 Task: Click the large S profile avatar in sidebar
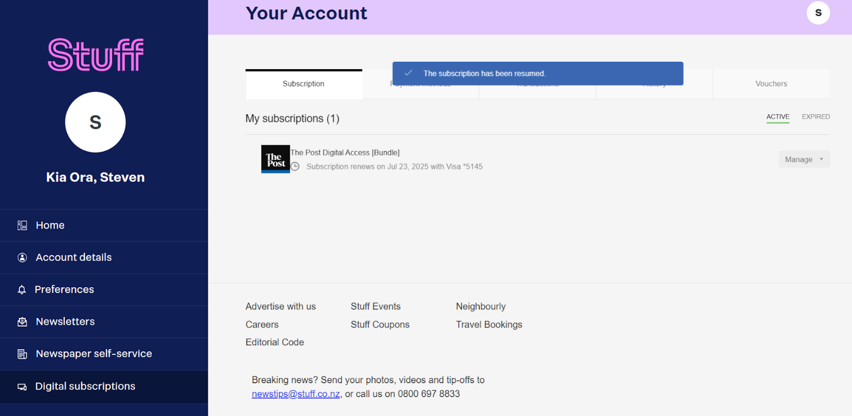(x=95, y=122)
